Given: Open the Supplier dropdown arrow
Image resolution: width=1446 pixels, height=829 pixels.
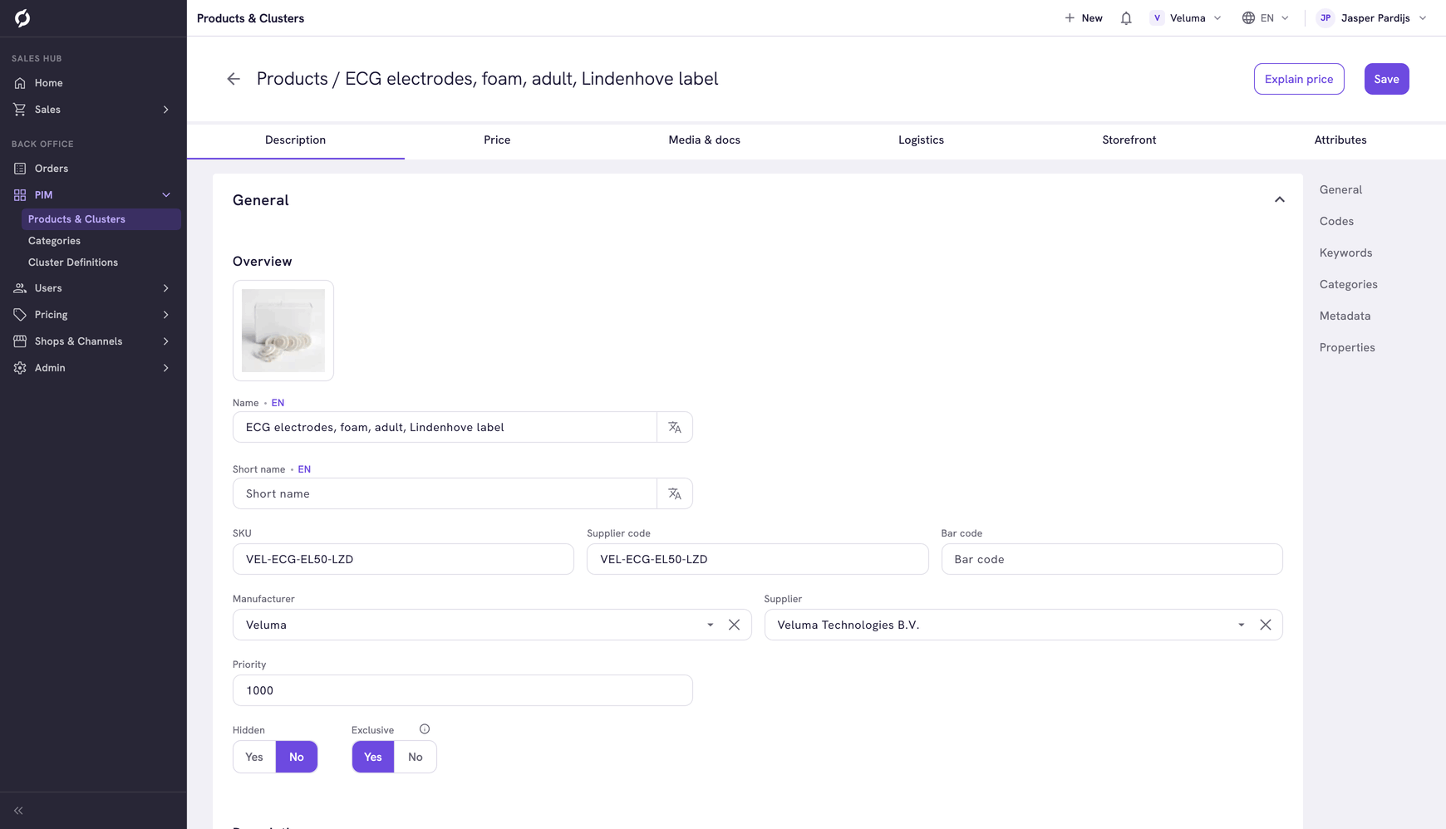Looking at the screenshot, I should (1242, 625).
